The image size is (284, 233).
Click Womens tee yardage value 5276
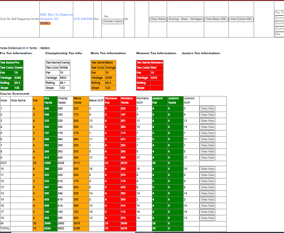pos(154,78)
